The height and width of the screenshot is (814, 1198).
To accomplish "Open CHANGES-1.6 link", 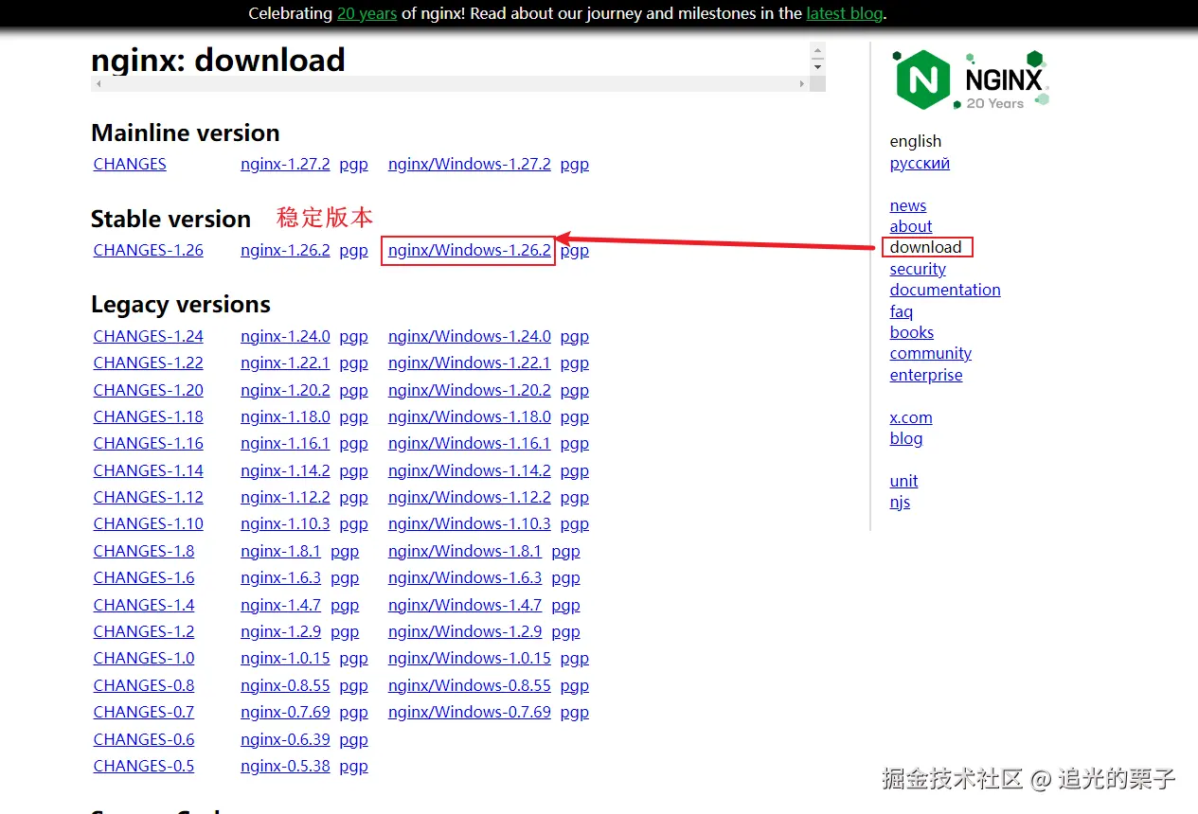I will click(144, 577).
